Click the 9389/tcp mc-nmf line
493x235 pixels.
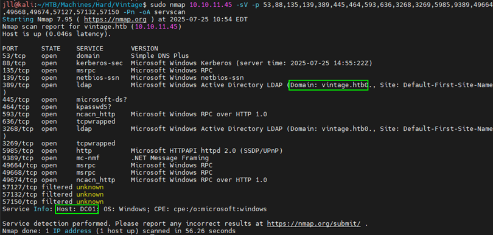[105, 158]
